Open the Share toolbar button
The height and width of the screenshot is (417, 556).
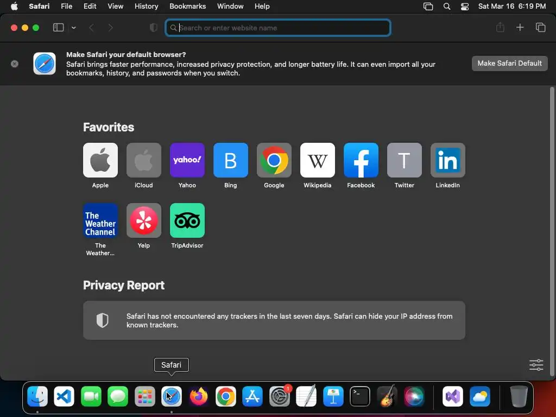click(x=500, y=27)
